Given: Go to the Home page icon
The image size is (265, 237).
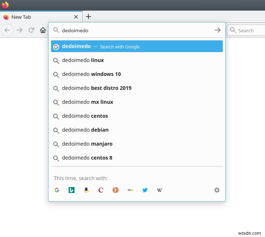Looking at the screenshot, I should [43, 30].
